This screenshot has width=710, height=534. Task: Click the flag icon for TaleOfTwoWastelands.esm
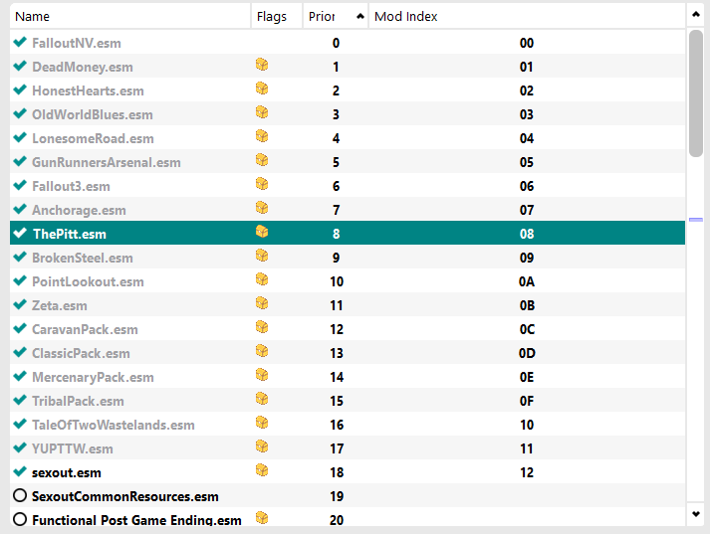coord(262,423)
